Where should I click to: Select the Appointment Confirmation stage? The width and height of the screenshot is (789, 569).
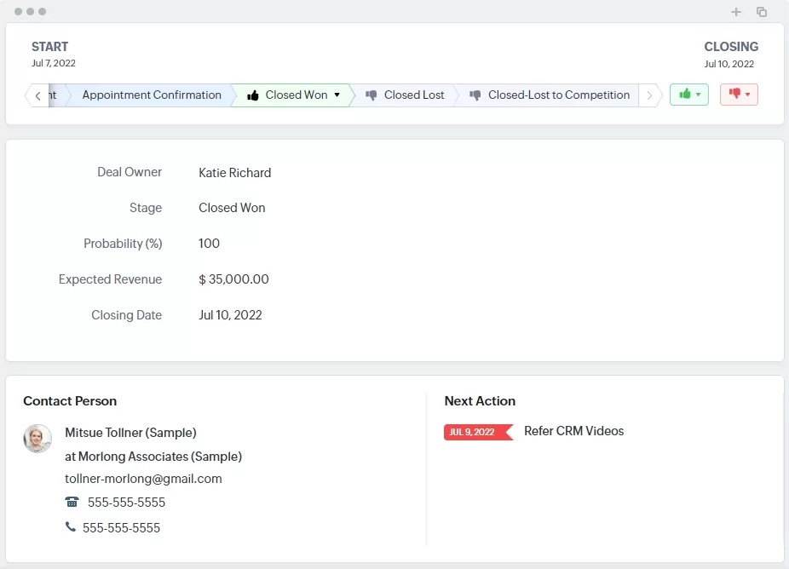click(152, 95)
